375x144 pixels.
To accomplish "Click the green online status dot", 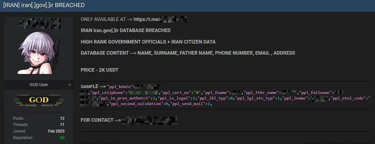I will [x=70, y=85].
